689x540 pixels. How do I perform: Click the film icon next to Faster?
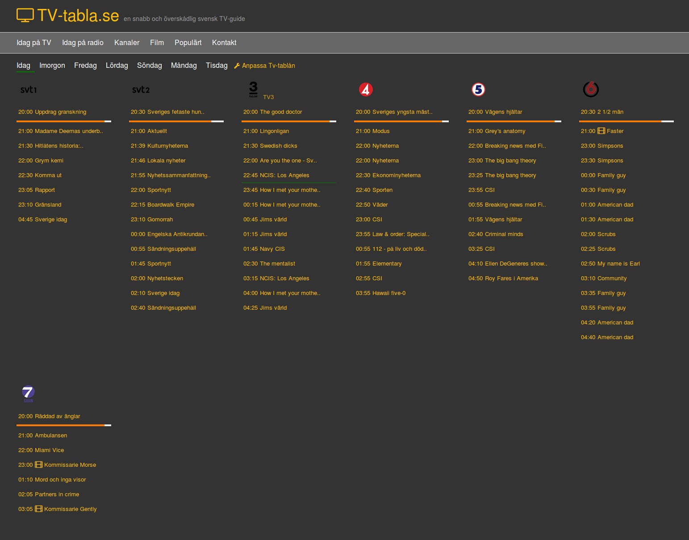pos(601,131)
